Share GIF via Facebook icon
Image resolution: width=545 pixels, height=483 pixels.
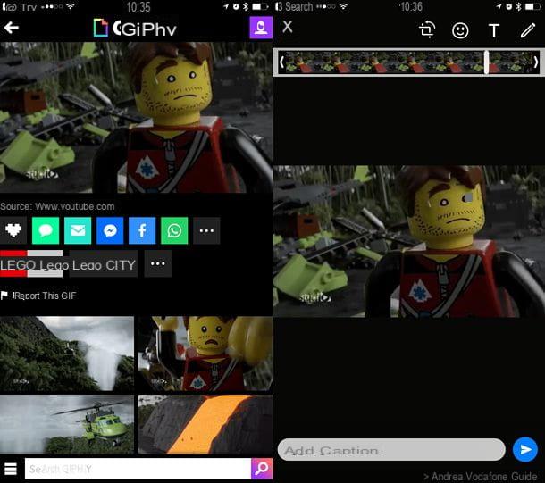point(142,230)
